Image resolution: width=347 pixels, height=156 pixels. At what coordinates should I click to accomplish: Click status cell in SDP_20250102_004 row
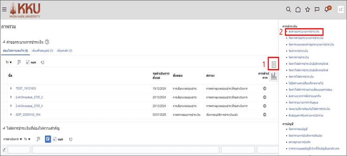pos(222,114)
